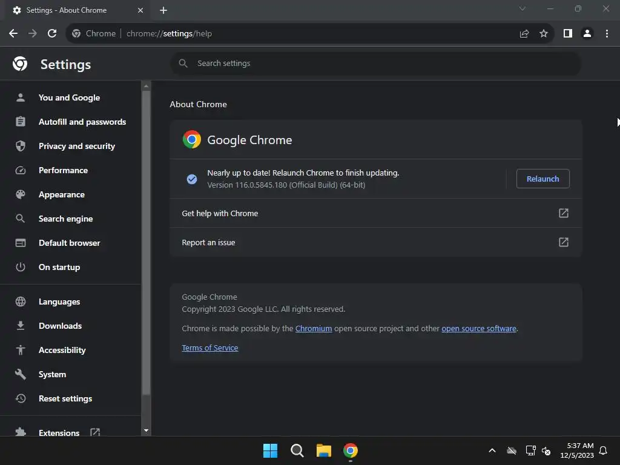Click sidebar scrollbar down arrow
The width and height of the screenshot is (620, 465).
point(146,430)
